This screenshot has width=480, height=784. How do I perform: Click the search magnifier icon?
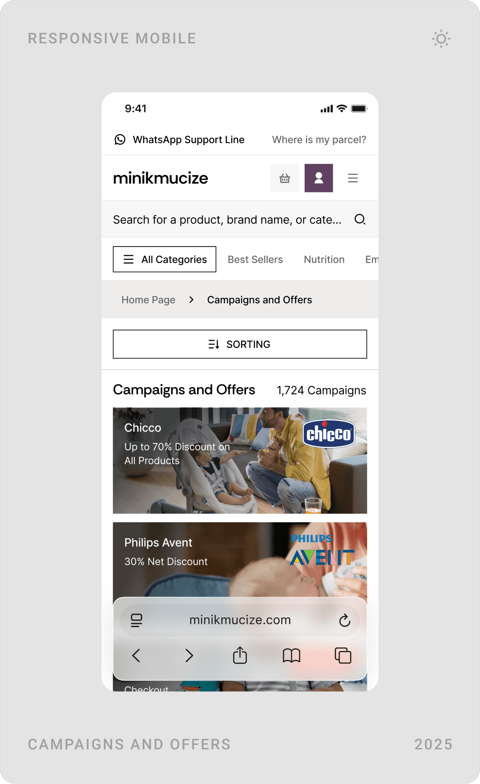pyautogui.click(x=360, y=219)
